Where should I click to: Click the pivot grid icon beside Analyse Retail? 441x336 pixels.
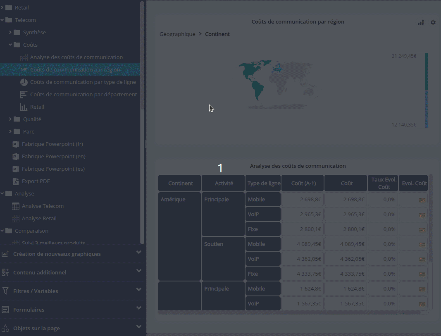point(16,219)
